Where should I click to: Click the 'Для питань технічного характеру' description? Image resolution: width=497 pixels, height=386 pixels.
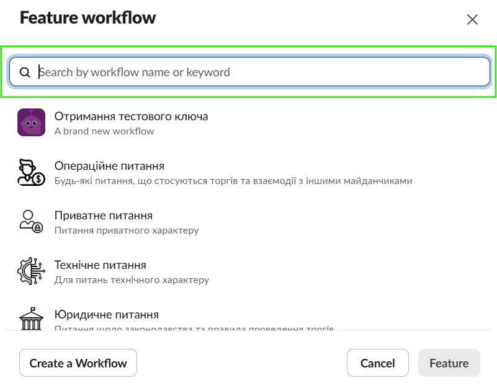click(x=132, y=280)
